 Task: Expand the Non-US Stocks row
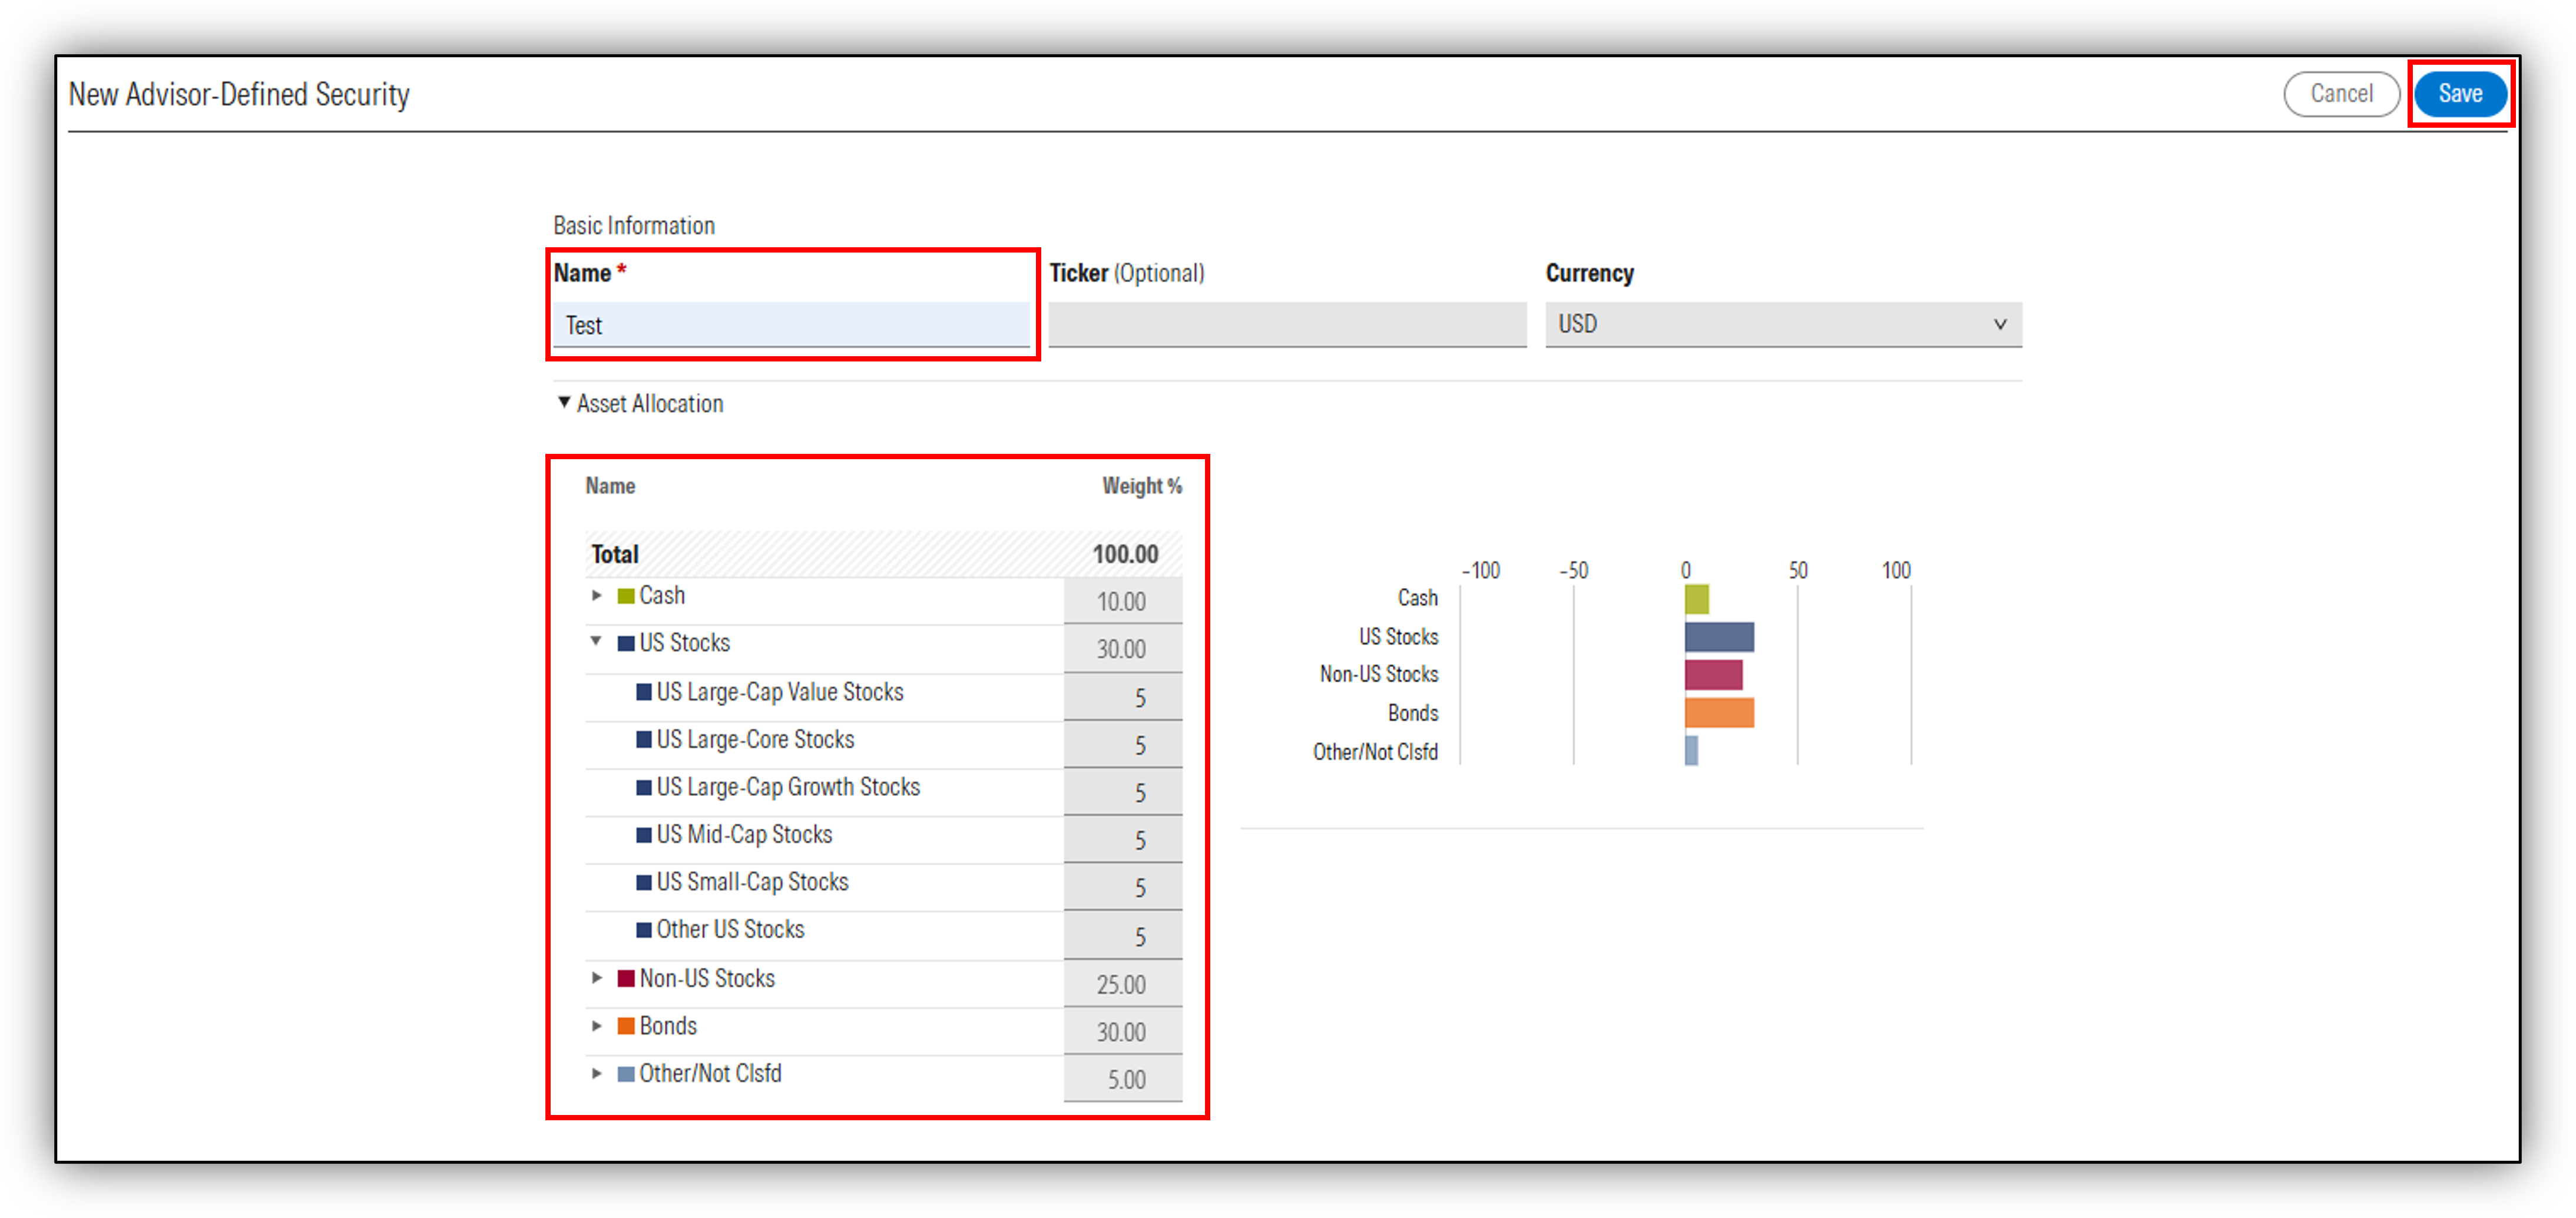click(597, 977)
